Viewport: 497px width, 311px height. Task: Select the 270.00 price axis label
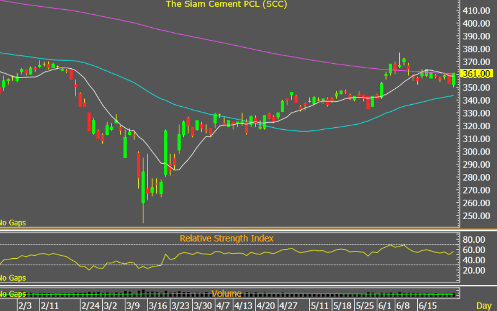click(476, 190)
